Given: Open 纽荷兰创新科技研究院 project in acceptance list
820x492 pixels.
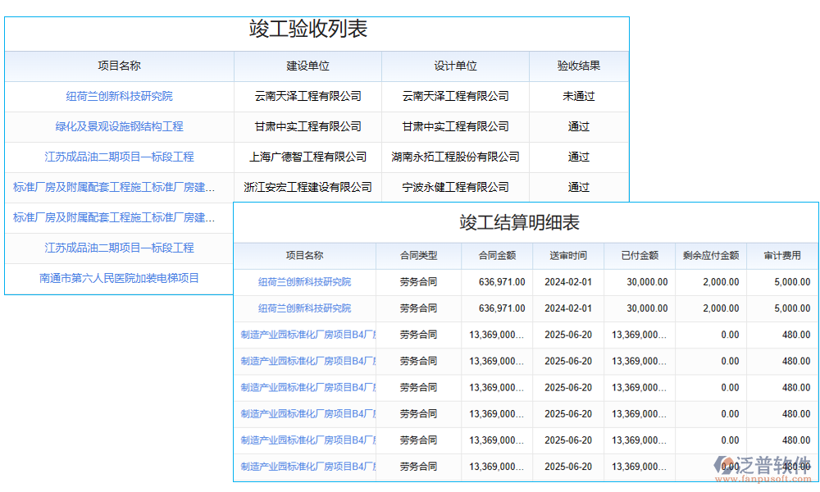Looking at the screenshot, I should pyautogui.click(x=118, y=97).
